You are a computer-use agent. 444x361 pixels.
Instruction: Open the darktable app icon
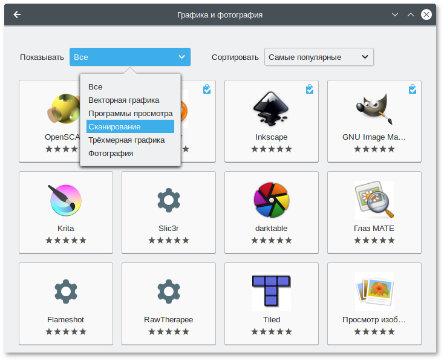tap(271, 200)
